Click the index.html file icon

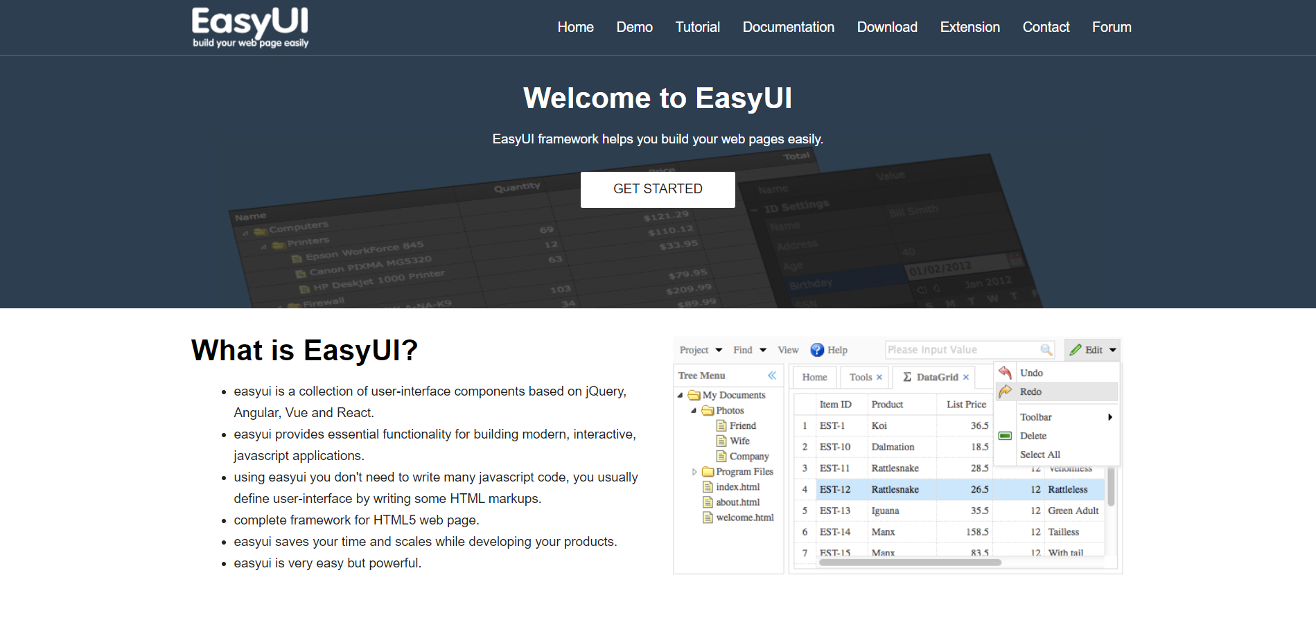pyautogui.click(x=708, y=486)
